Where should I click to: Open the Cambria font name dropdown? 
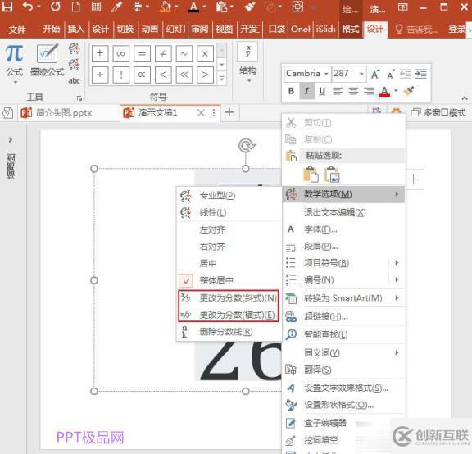(x=326, y=74)
